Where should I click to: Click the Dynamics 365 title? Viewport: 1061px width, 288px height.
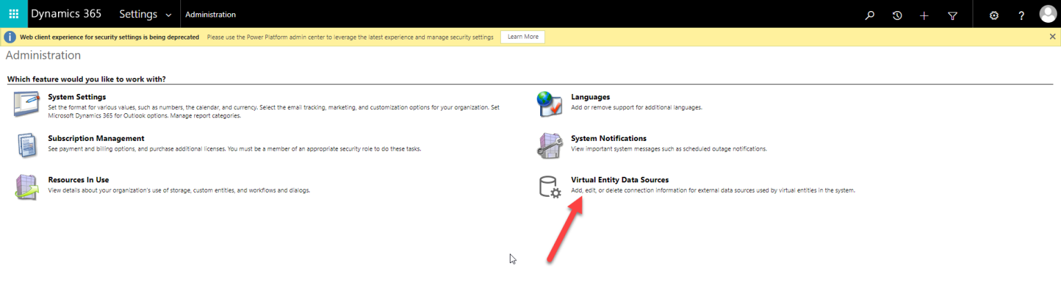[x=66, y=14]
